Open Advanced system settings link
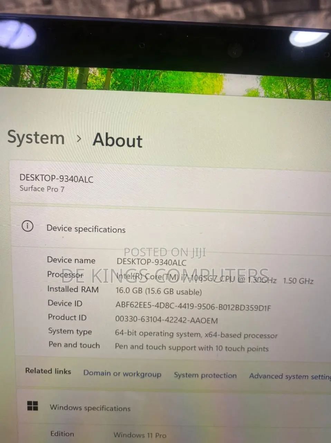This screenshot has height=443, width=331. click(x=290, y=377)
